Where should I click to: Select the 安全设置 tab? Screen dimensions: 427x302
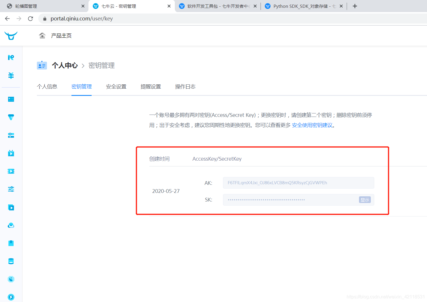click(116, 87)
